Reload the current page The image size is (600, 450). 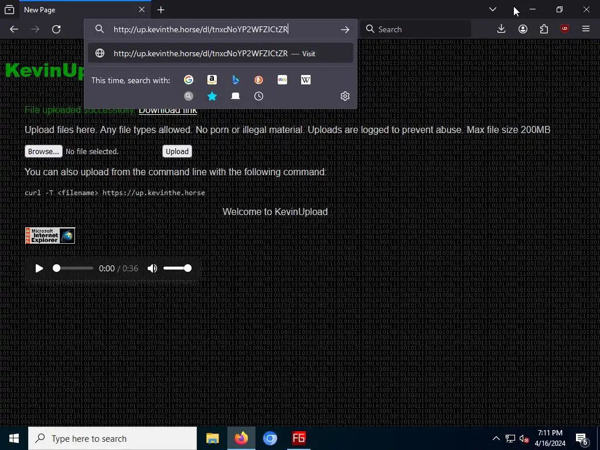56,29
